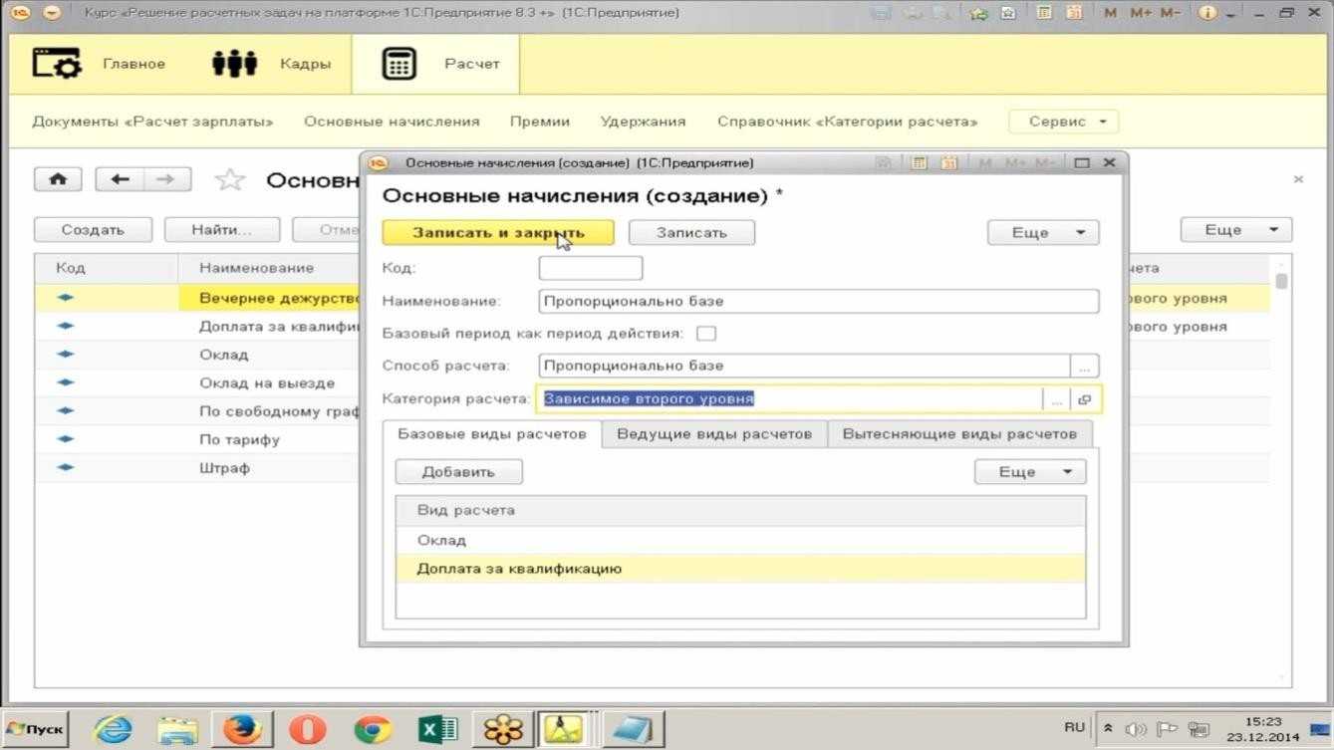This screenshot has width=1334, height=750.
Task: Open the Кадры people icon section
Action: [x=235, y=64]
